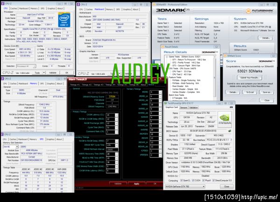Click the 3DMark05 main window title icon
This screenshot has width=280, height=202.
154,5
